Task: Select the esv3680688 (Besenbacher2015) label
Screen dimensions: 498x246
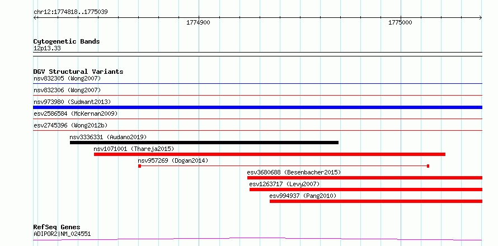Action: coord(294,172)
